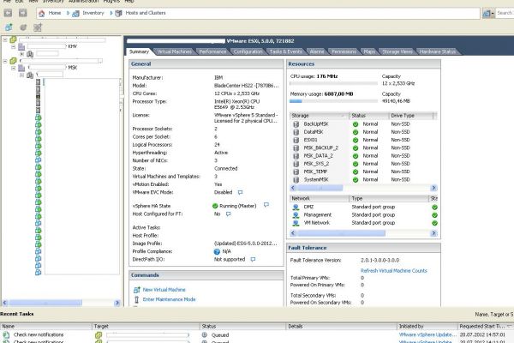The height and width of the screenshot is (343, 514).
Task: Collapse the second vCenter root node
Action: point(5,61)
